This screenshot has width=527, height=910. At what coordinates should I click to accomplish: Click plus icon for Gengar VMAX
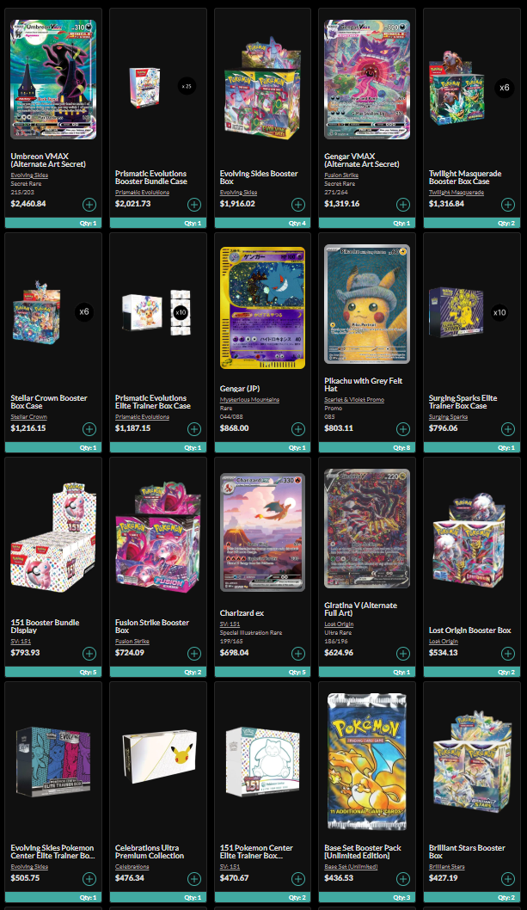pyautogui.click(x=403, y=205)
